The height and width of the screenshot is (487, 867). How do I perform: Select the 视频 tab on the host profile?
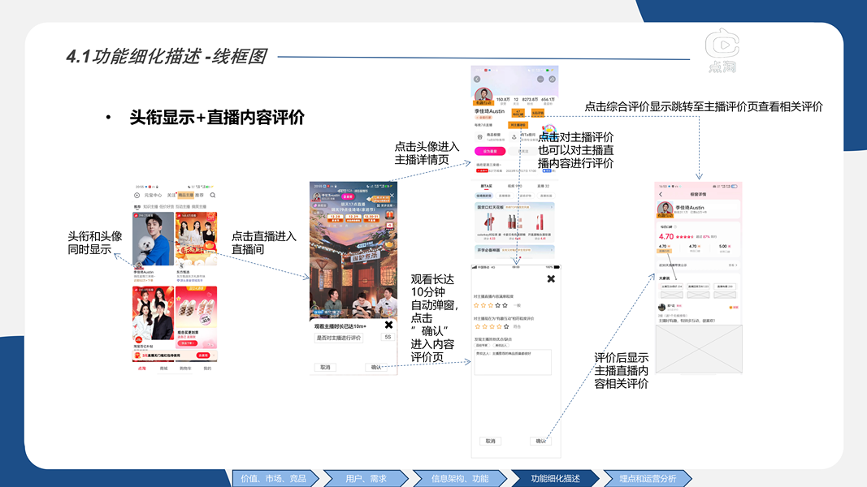click(514, 186)
